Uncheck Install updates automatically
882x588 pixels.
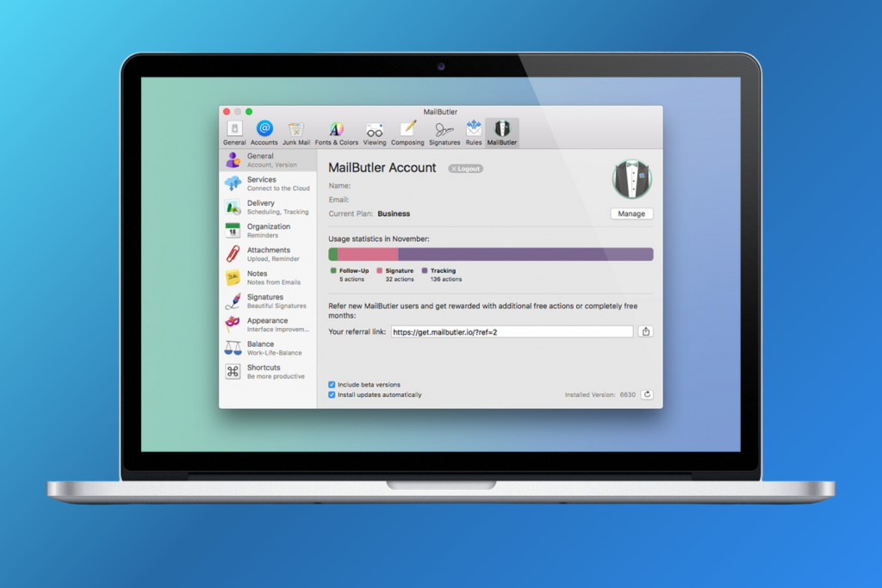(x=330, y=395)
